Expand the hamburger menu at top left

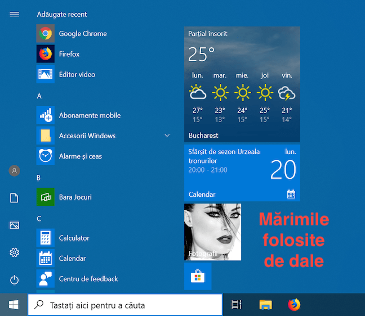(x=15, y=14)
